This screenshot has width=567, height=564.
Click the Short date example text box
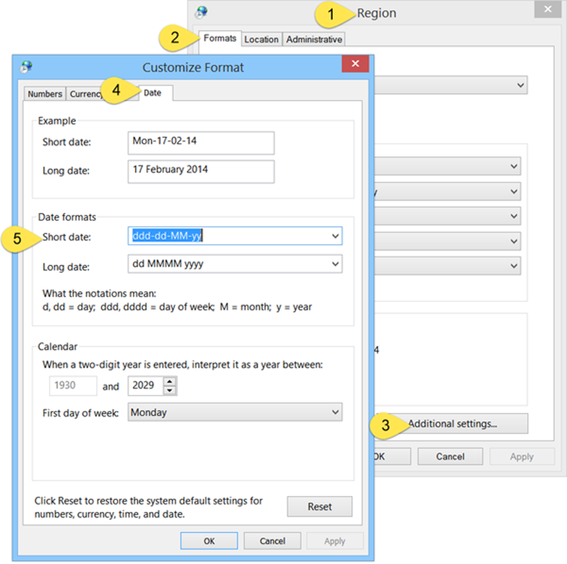click(x=201, y=143)
